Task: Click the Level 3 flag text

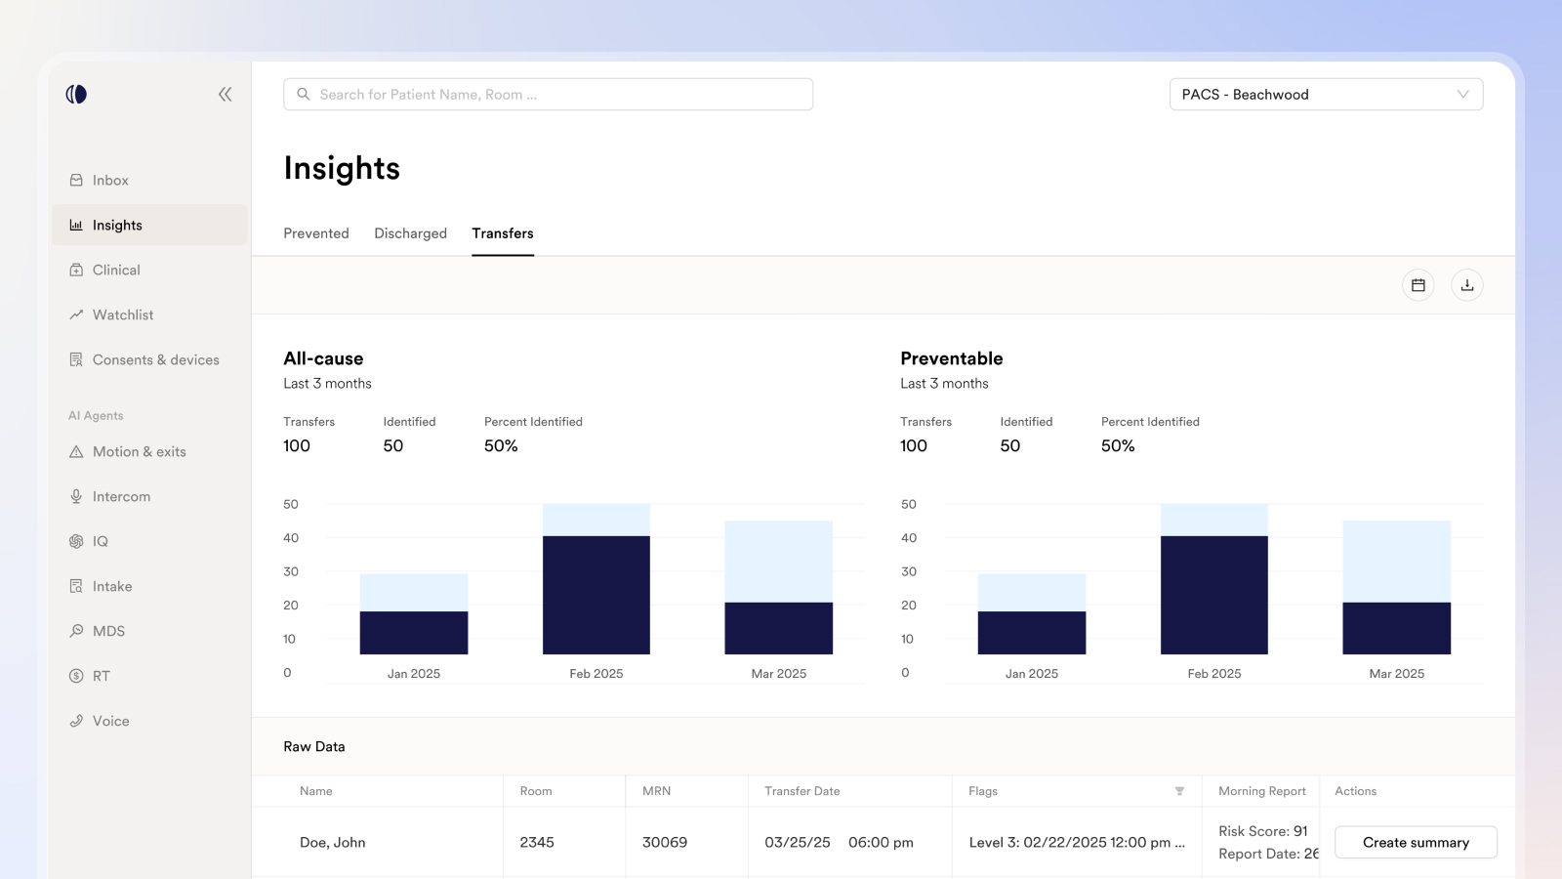Action: (1077, 842)
